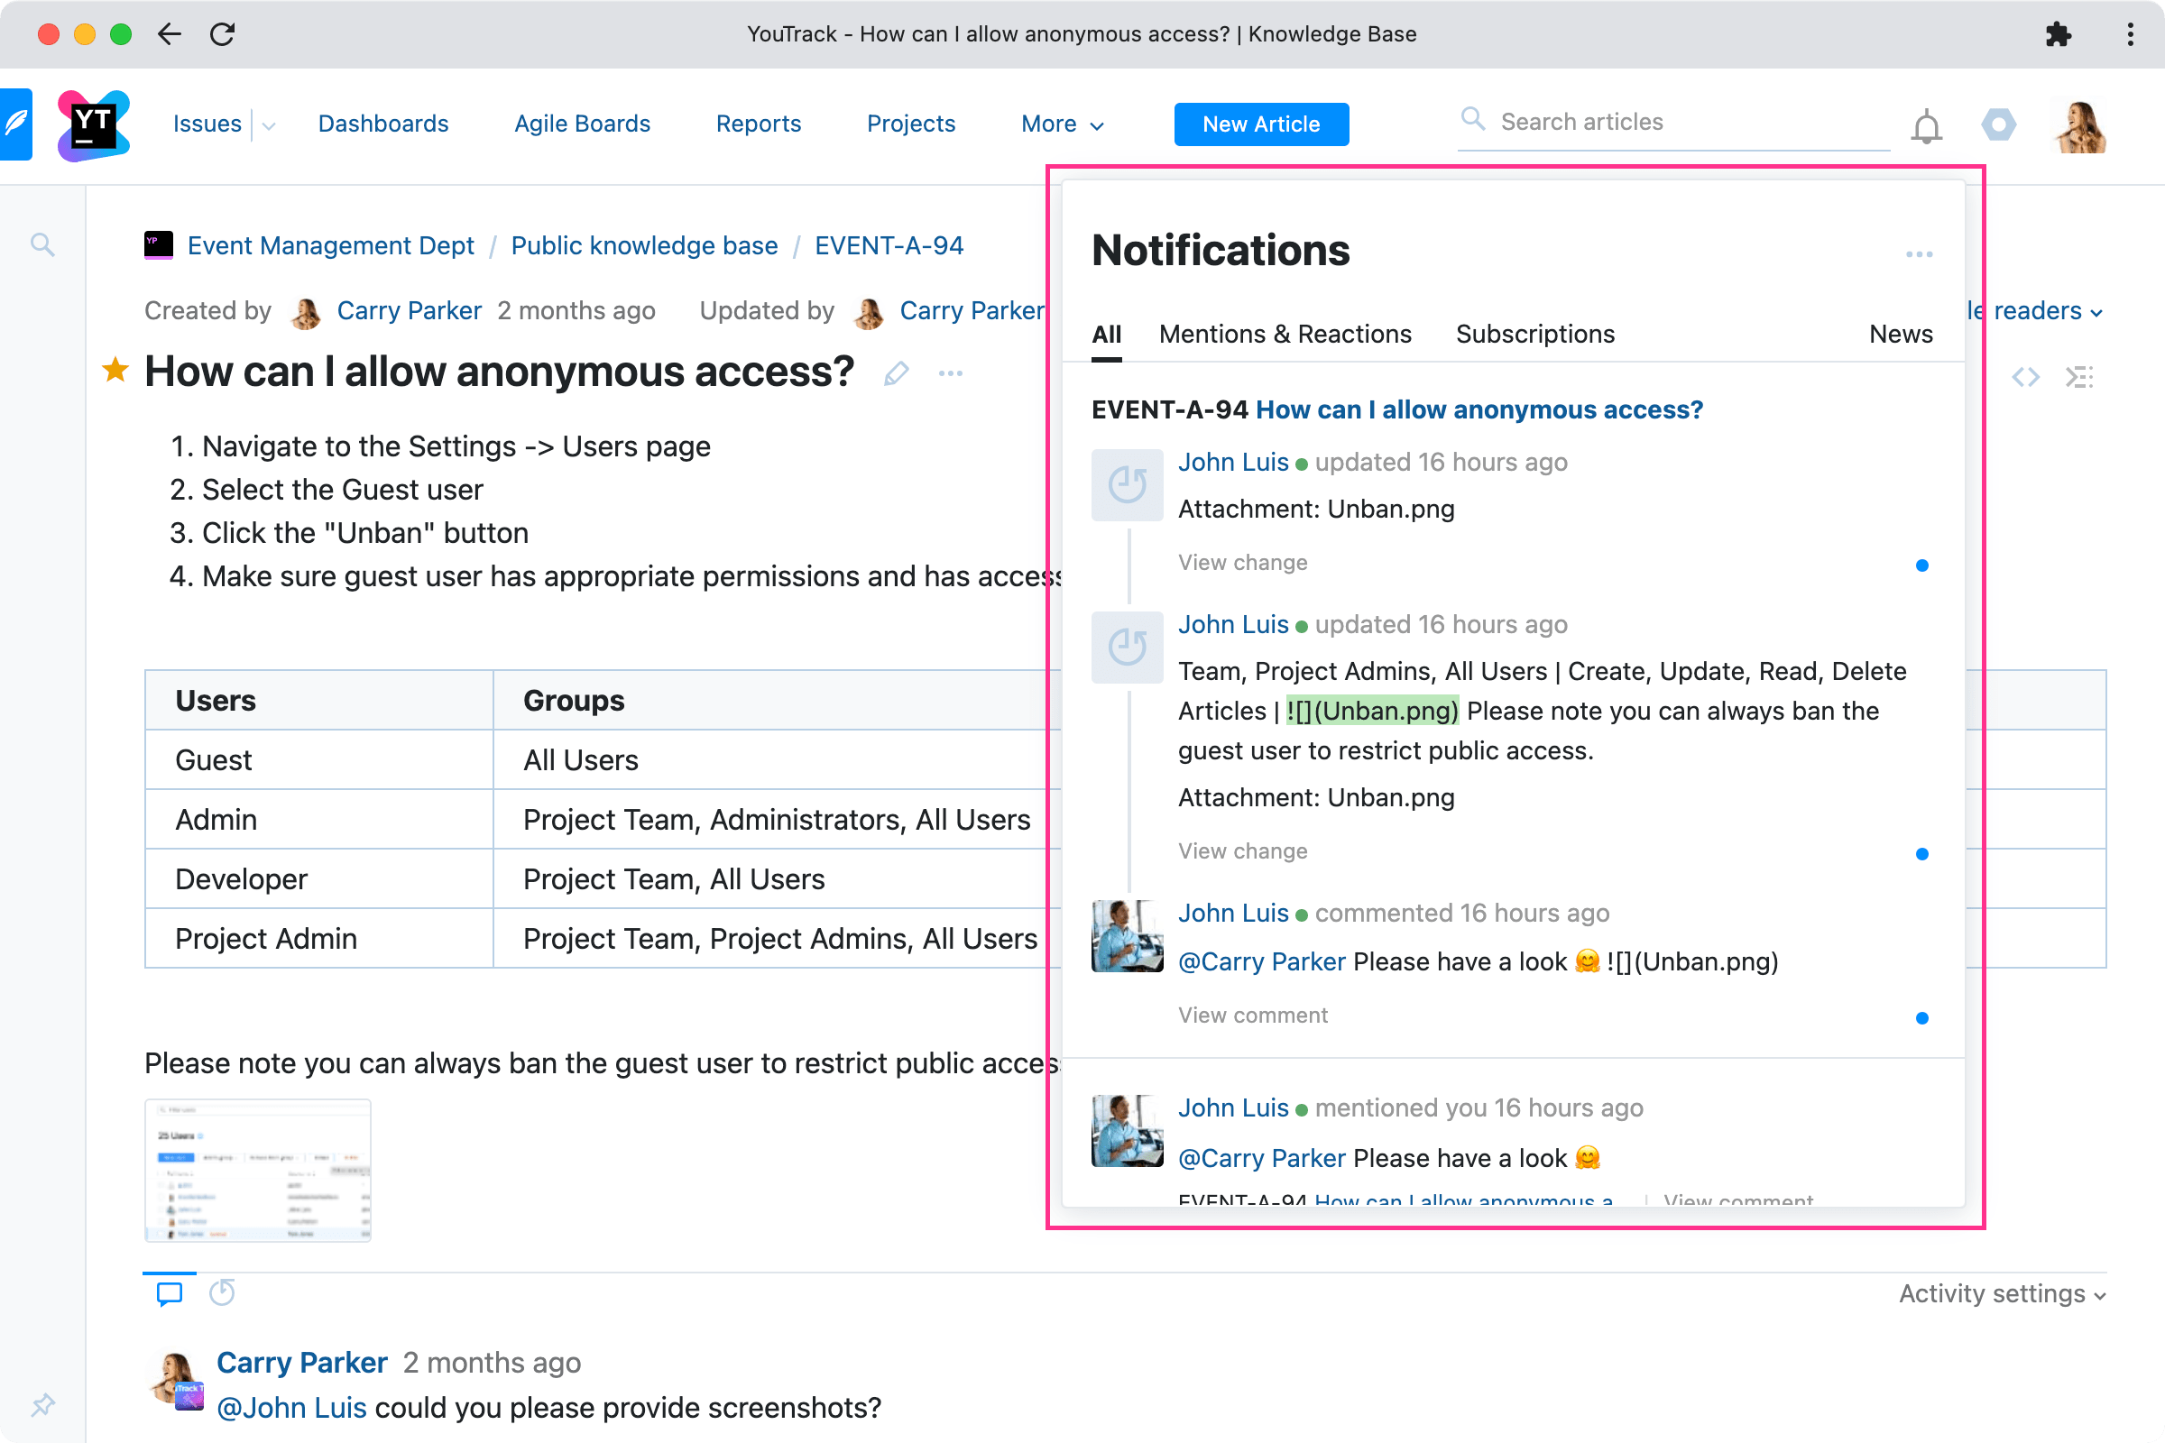Select the speech bubble comments icon
Image resolution: width=2165 pixels, height=1443 pixels.
(170, 1293)
